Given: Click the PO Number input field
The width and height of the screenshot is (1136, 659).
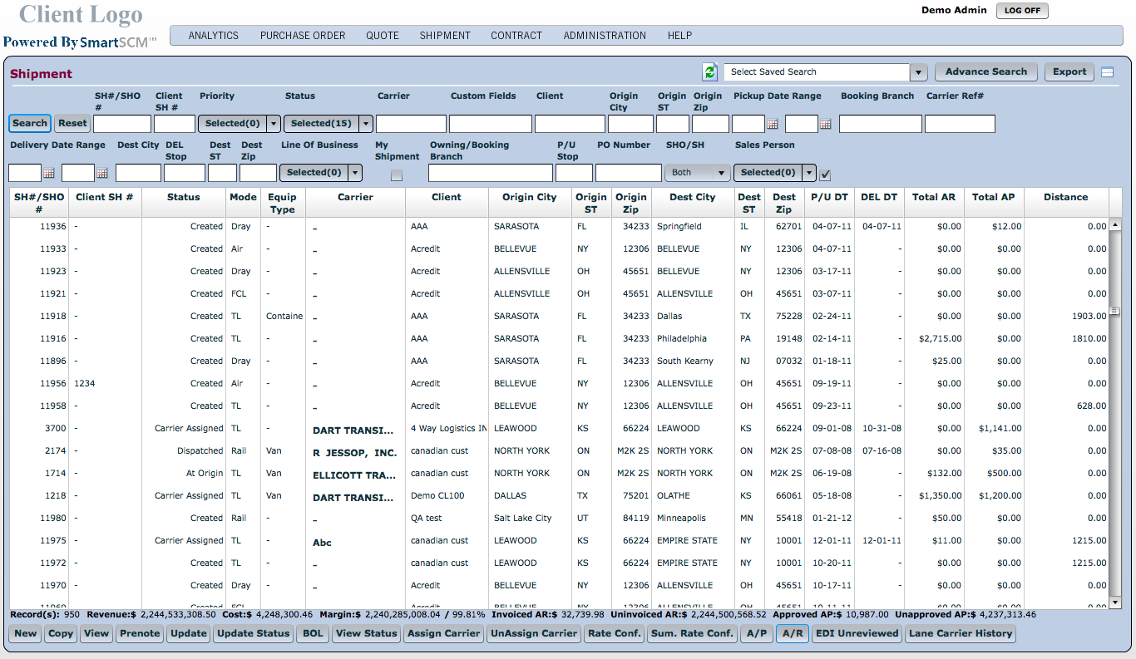Looking at the screenshot, I should (x=628, y=173).
